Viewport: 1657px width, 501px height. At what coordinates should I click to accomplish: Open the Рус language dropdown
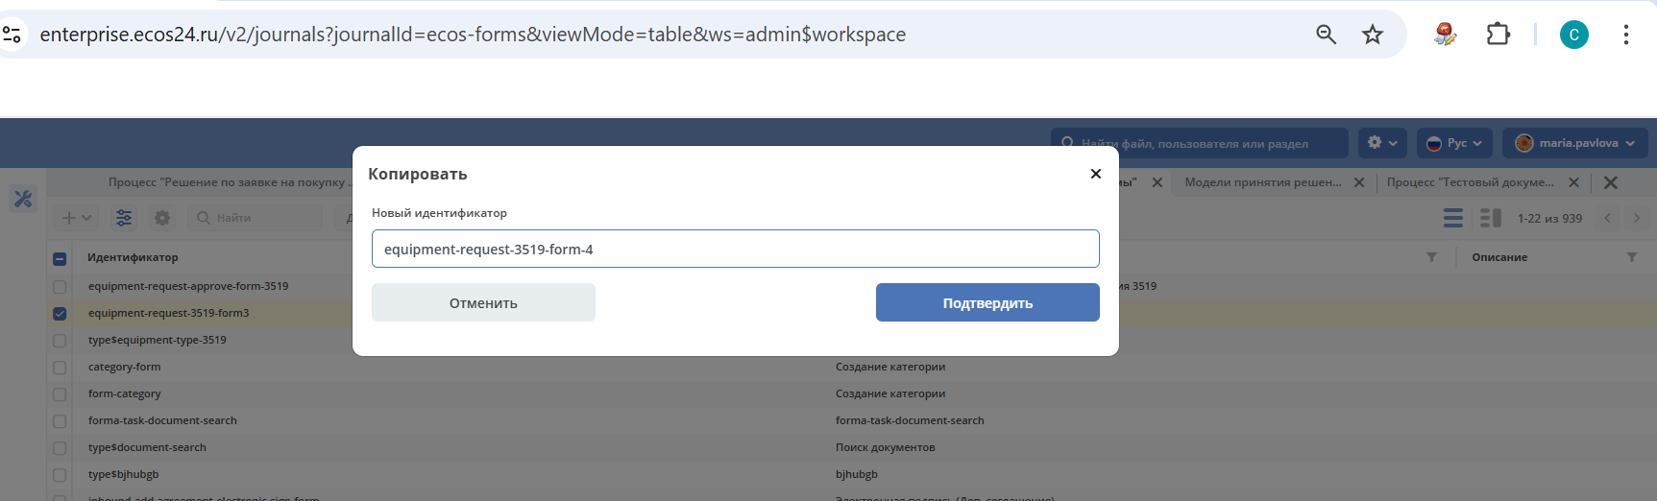tap(1454, 143)
